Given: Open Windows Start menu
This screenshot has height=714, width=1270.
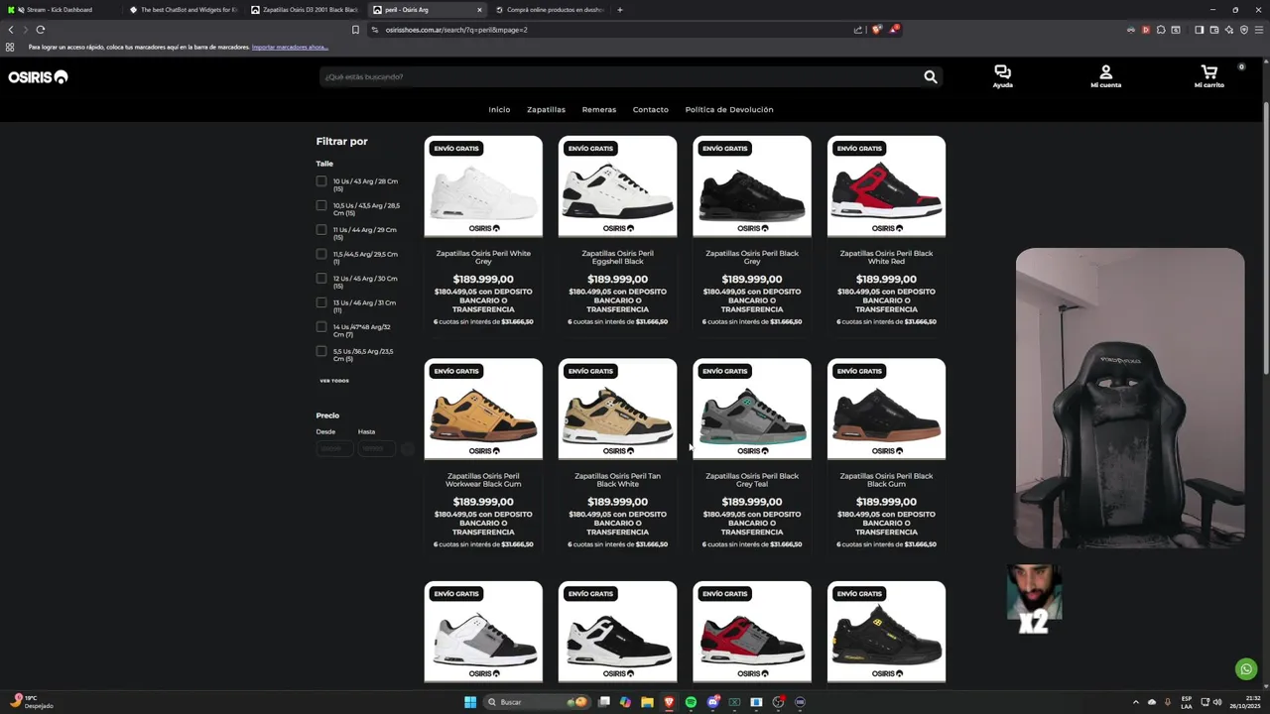Looking at the screenshot, I should pos(470,702).
